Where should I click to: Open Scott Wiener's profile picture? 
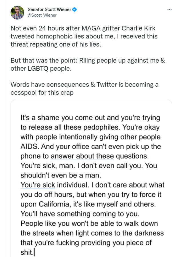[x=17, y=13]
